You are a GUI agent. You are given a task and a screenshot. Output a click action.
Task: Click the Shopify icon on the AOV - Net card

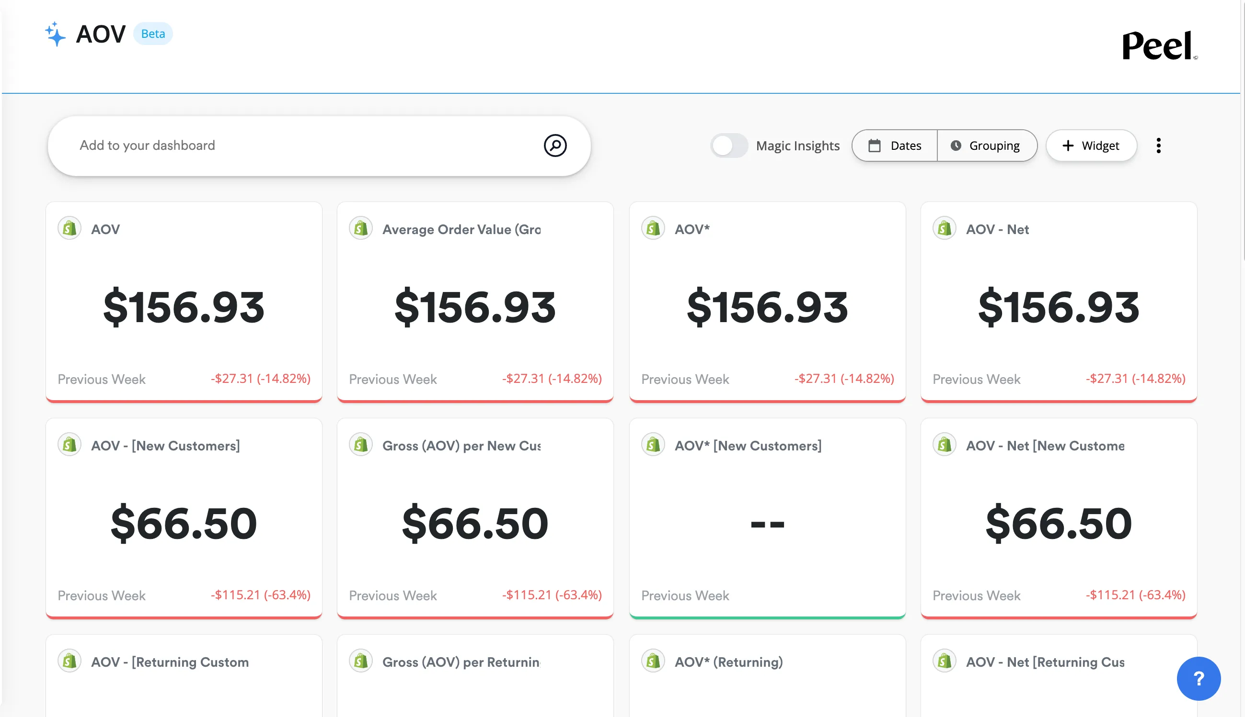945,228
